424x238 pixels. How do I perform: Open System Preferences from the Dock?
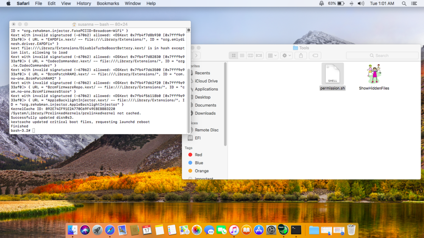(271, 230)
